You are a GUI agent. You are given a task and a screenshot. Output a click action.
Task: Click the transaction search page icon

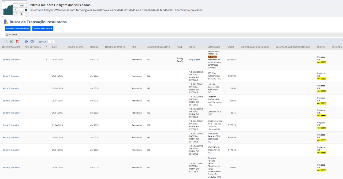6,22
